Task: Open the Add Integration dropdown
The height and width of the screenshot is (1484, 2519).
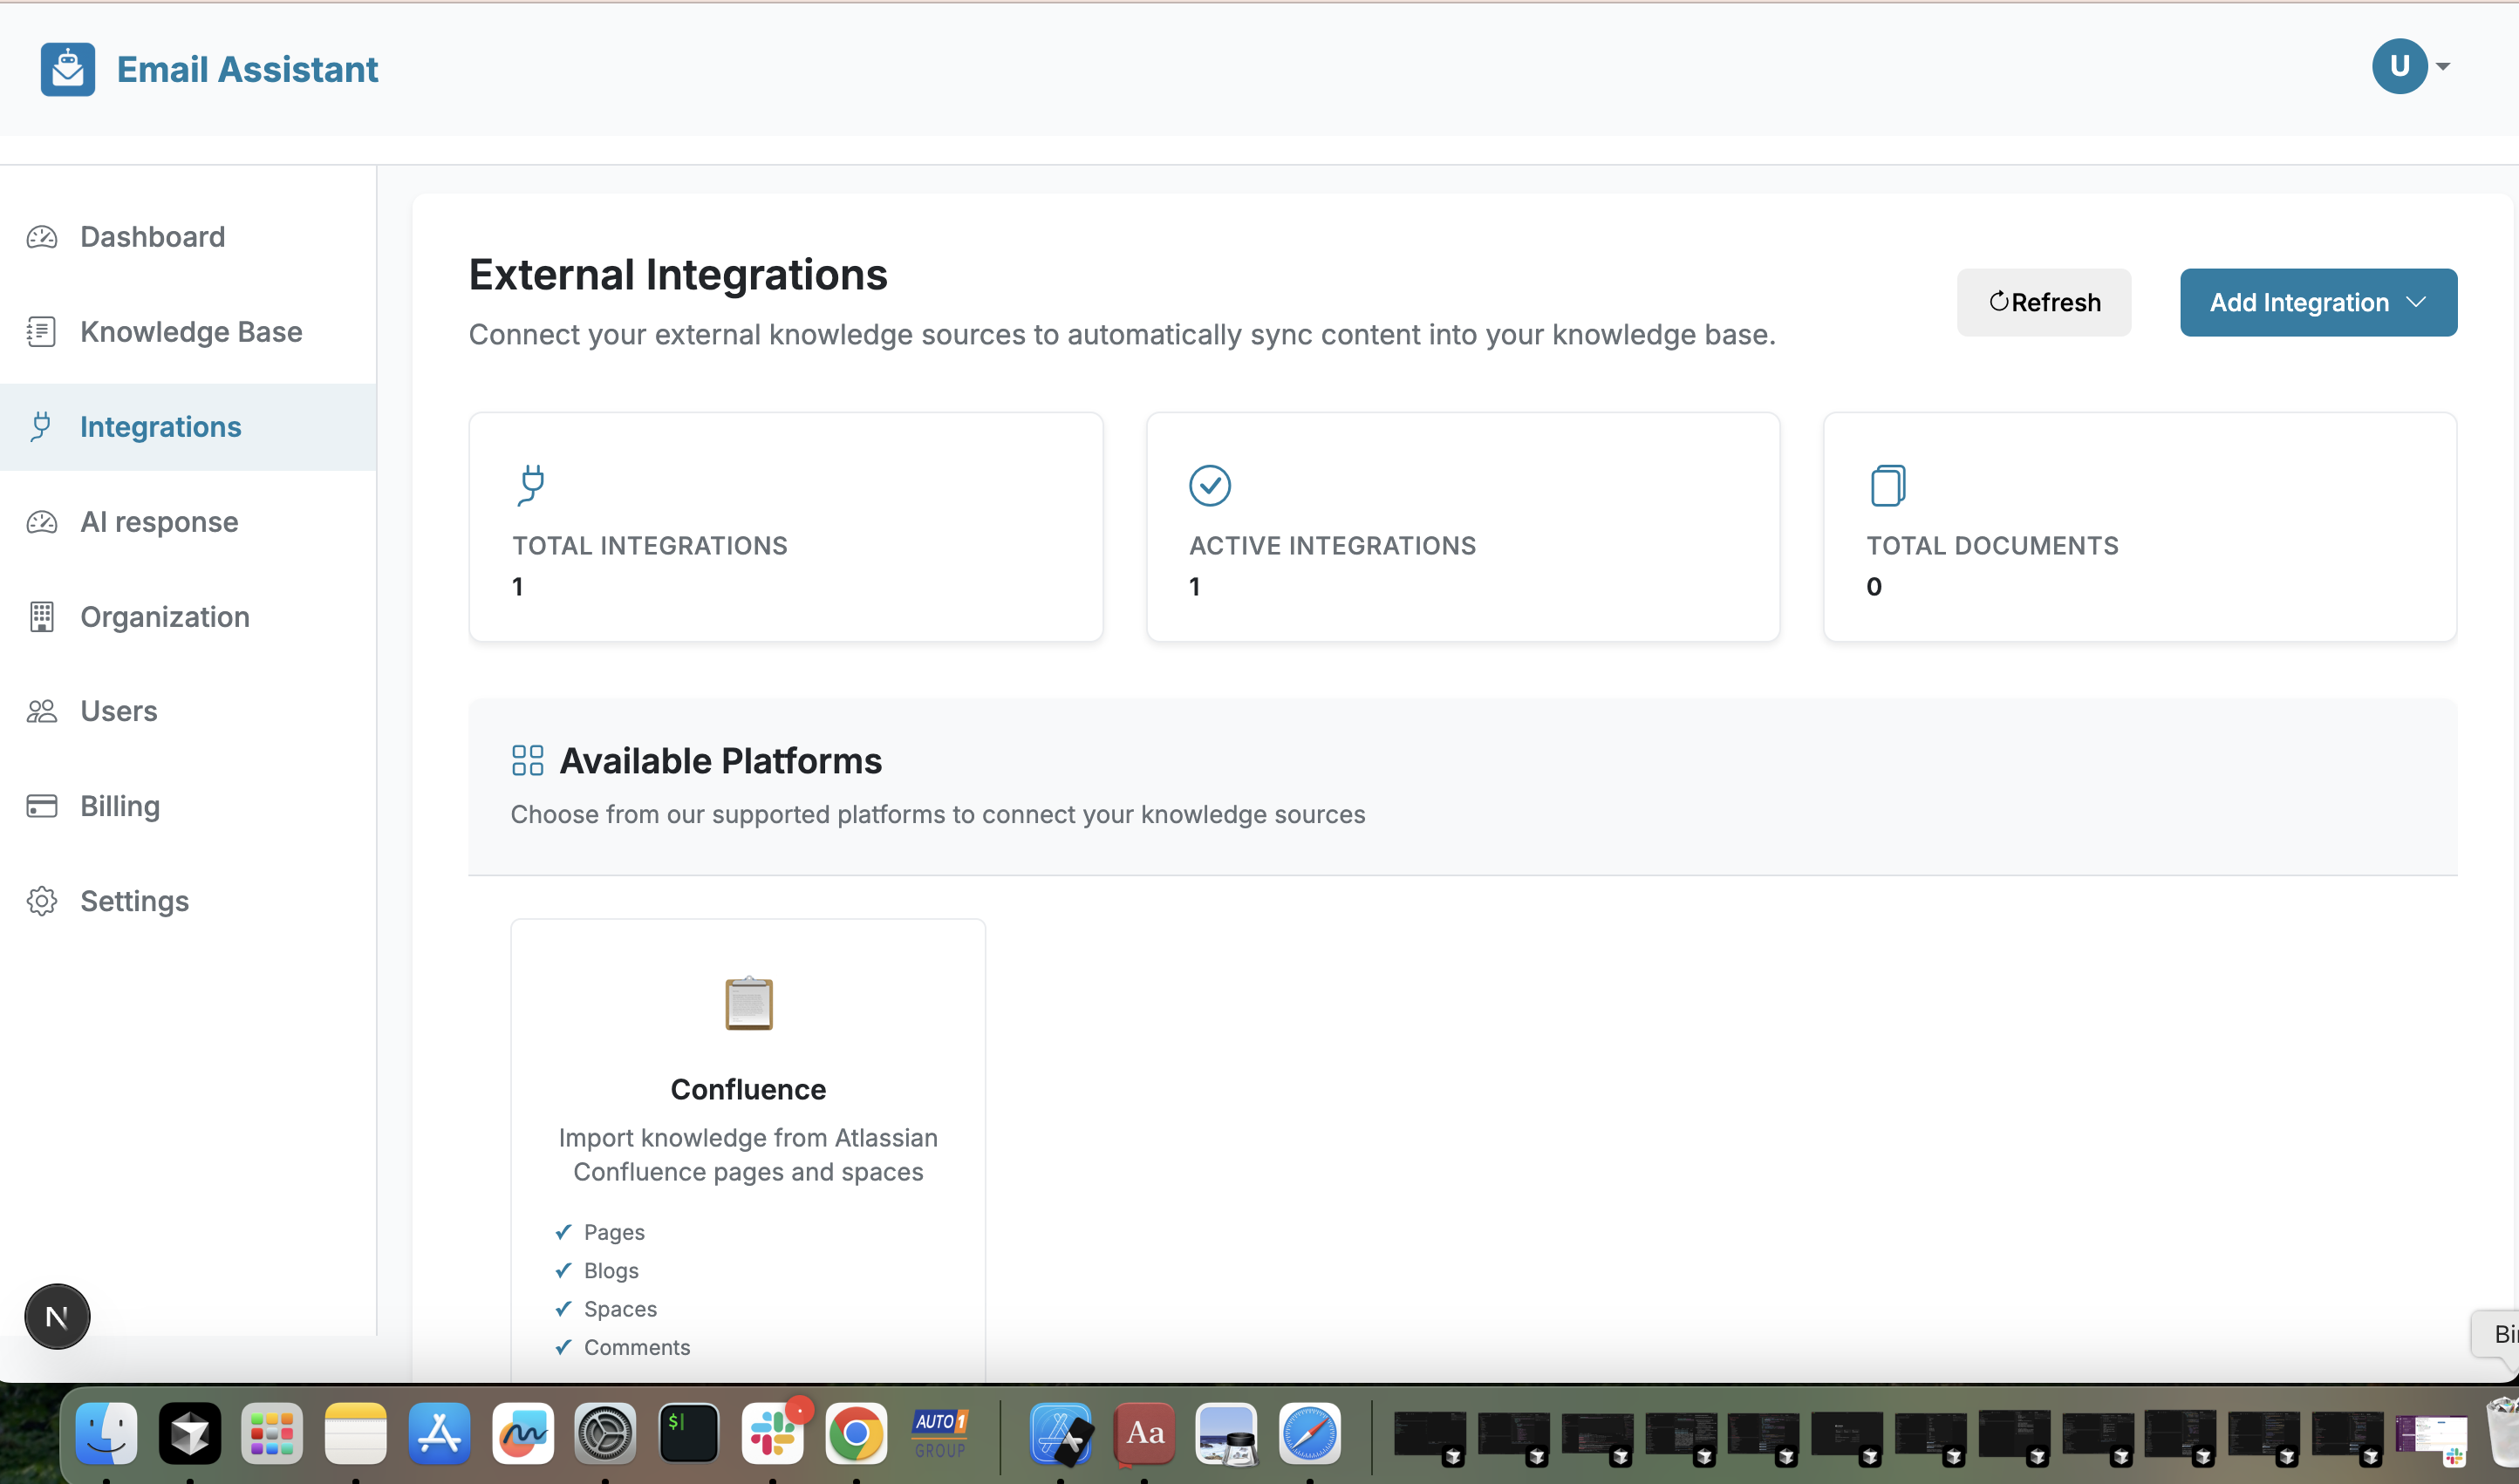Action: pyautogui.click(x=2318, y=302)
